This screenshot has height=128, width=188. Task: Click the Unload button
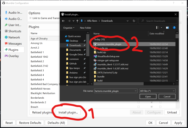click(x=172, y=112)
